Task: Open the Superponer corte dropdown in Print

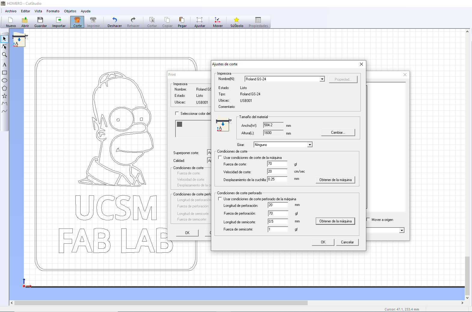Action: pyautogui.click(x=209, y=153)
